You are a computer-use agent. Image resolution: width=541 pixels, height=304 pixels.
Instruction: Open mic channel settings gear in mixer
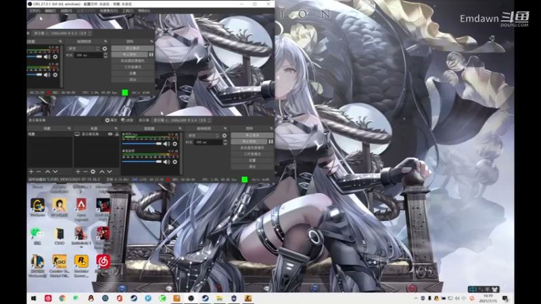pos(175,144)
